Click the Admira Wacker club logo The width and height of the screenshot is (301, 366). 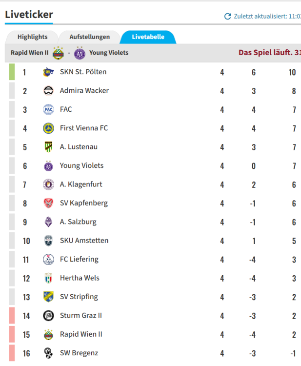pyautogui.click(x=48, y=91)
